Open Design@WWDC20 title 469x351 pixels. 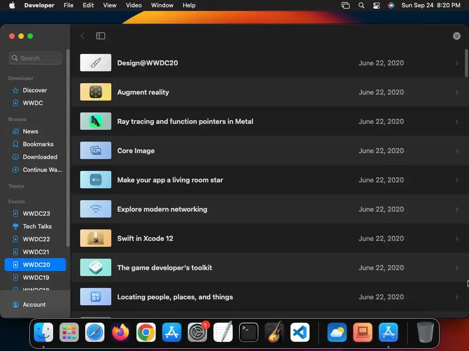click(x=147, y=63)
